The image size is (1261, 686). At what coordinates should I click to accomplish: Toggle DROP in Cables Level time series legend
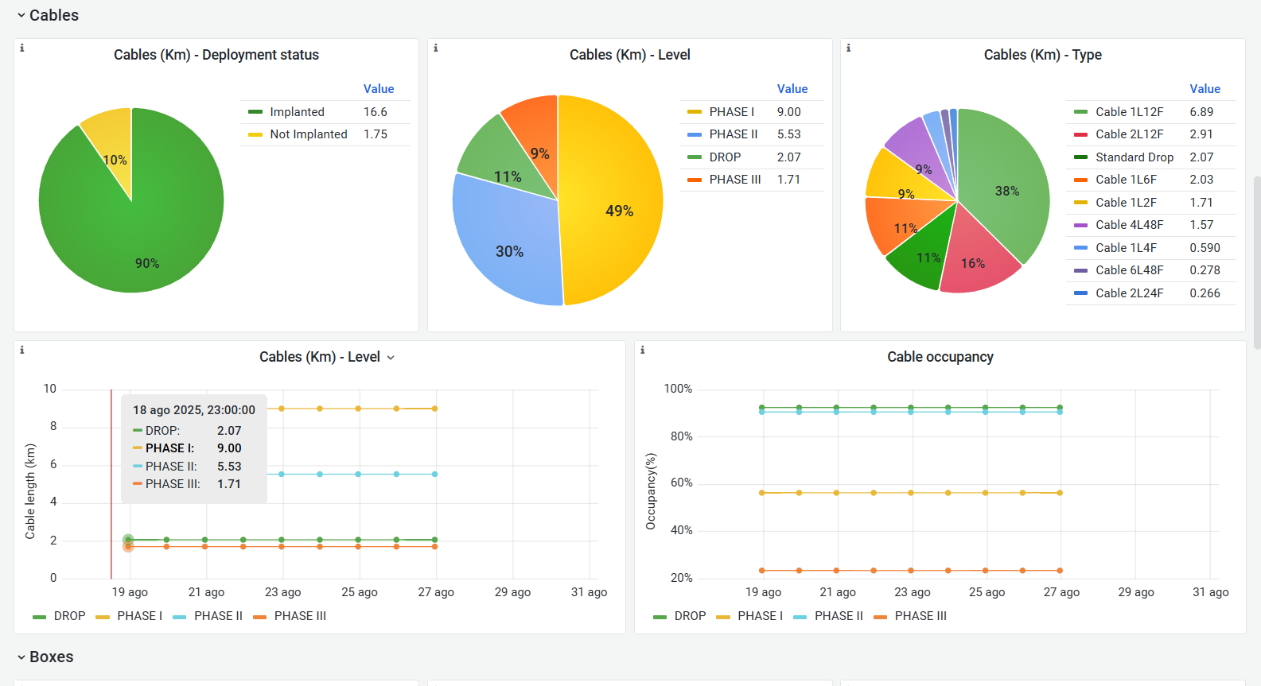coord(69,616)
